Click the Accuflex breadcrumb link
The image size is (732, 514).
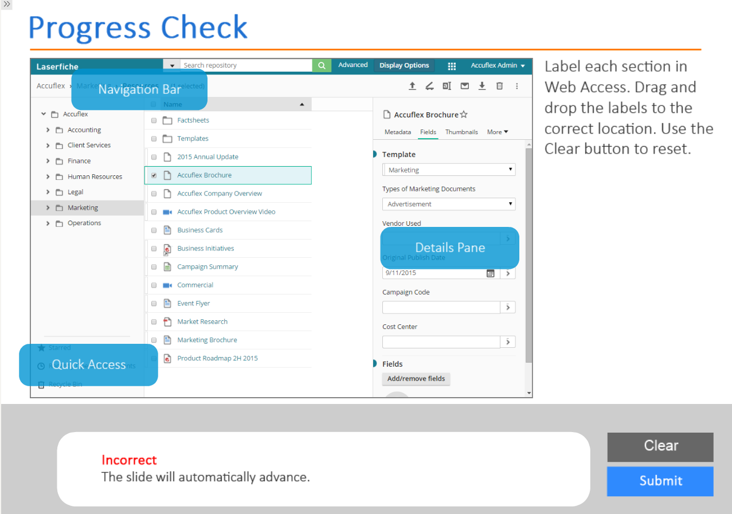pyautogui.click(x=51, y=86)
